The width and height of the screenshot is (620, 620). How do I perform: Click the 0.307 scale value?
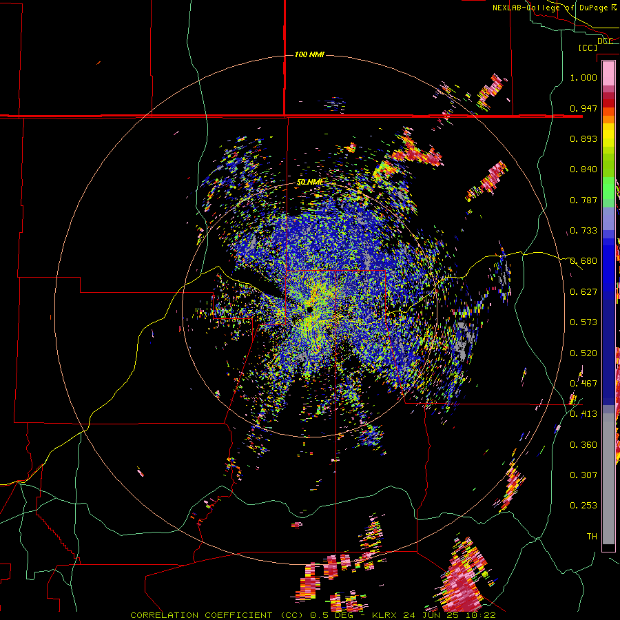click(x=583, y=475)
